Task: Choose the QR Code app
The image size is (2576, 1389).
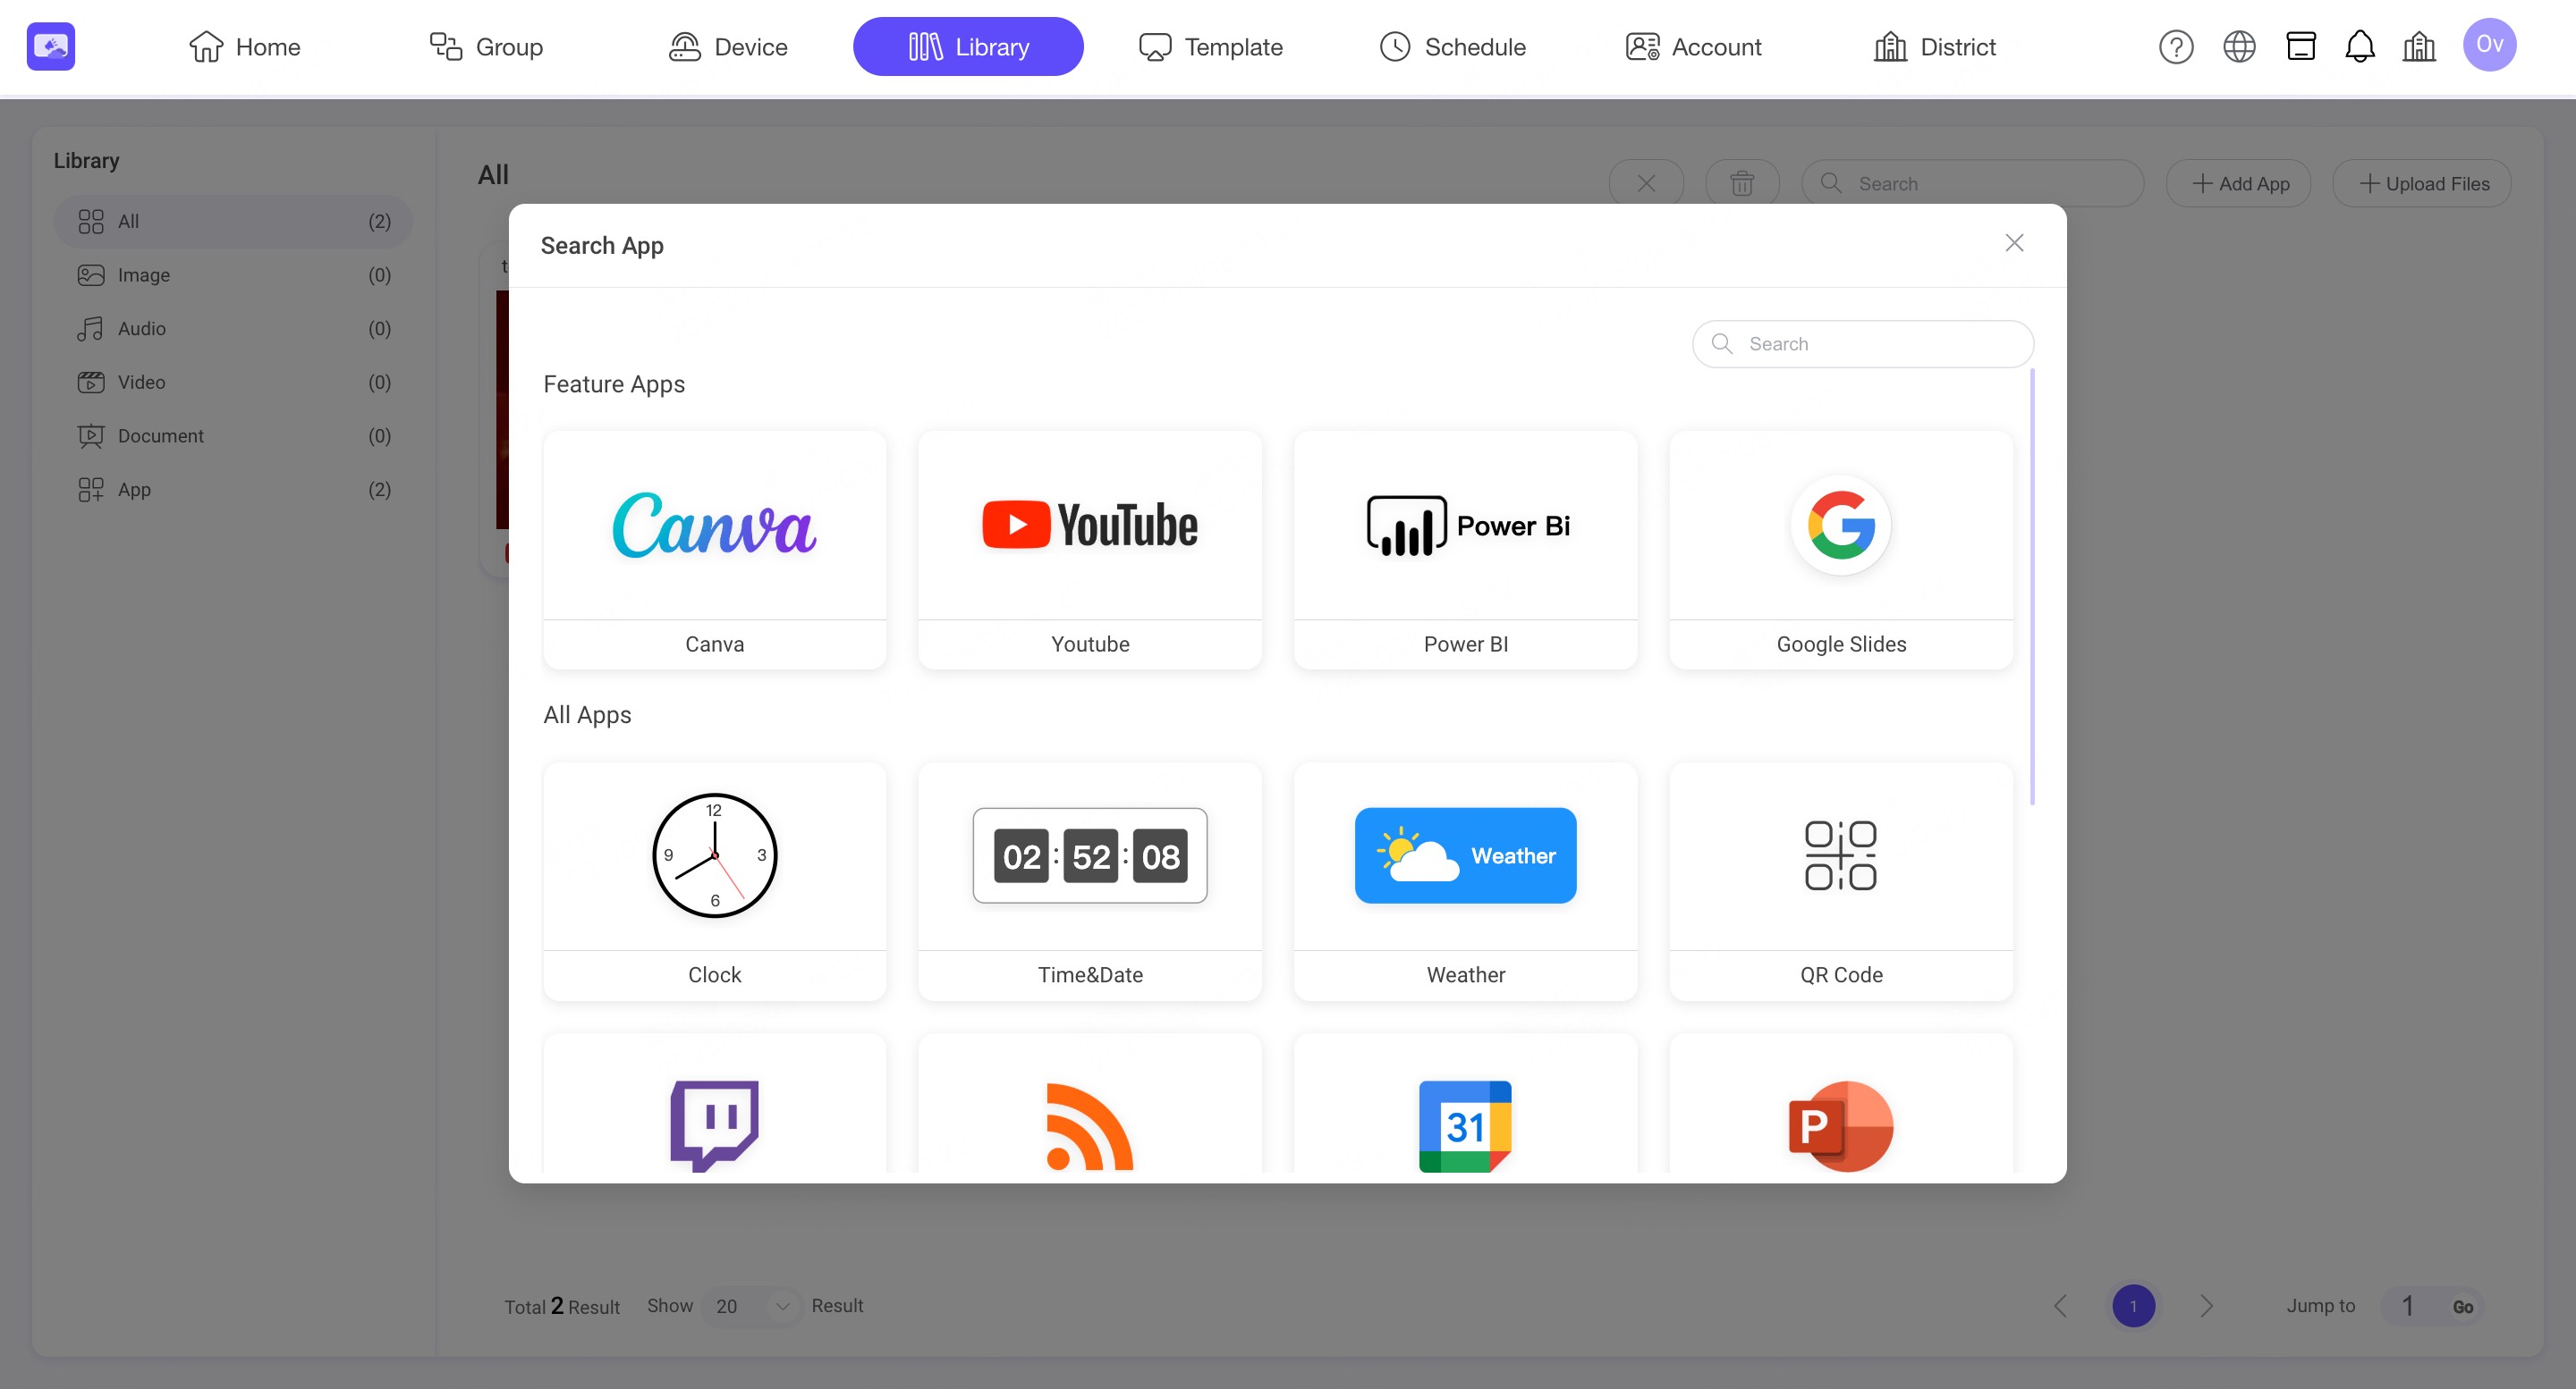Action: click(1840, 880)
